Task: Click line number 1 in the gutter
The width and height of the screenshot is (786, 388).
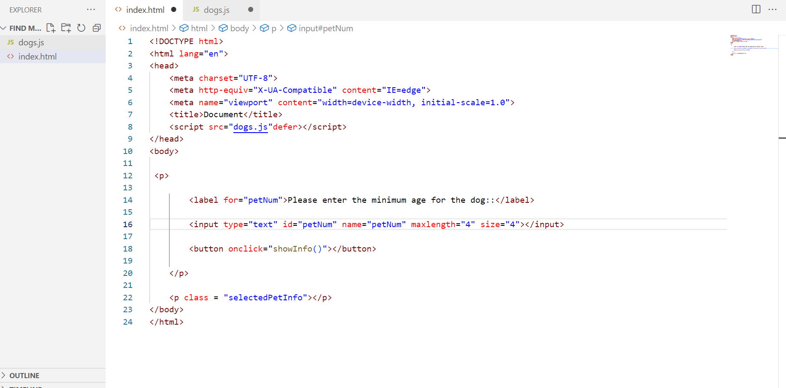Action: (130, 41)
